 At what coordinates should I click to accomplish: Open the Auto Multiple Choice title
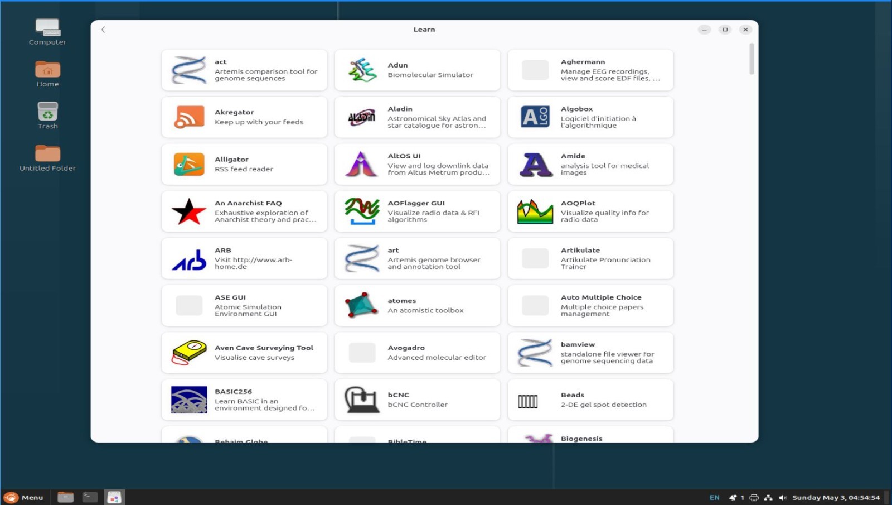click(x=601, y=297)
